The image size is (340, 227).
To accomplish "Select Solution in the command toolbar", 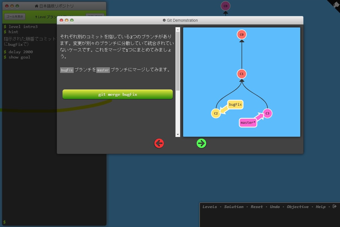I will (x=234, y=207).
